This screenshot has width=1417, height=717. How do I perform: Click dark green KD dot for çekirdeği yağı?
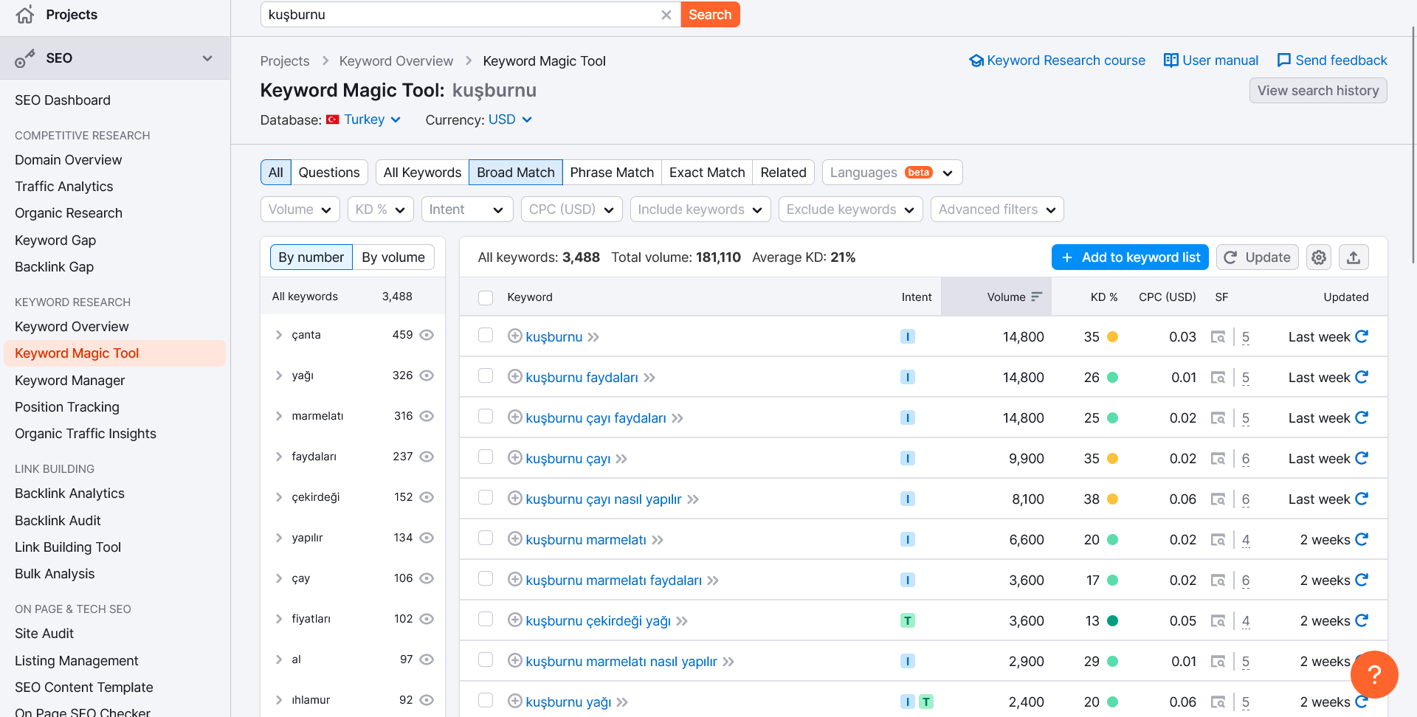pos(1113,621)
